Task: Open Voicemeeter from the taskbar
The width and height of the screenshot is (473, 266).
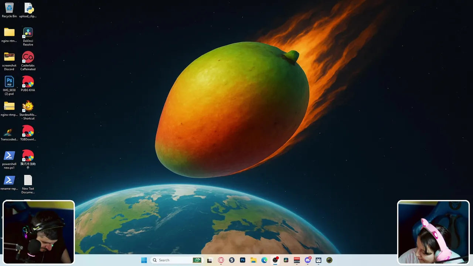Action: [297, 260]
